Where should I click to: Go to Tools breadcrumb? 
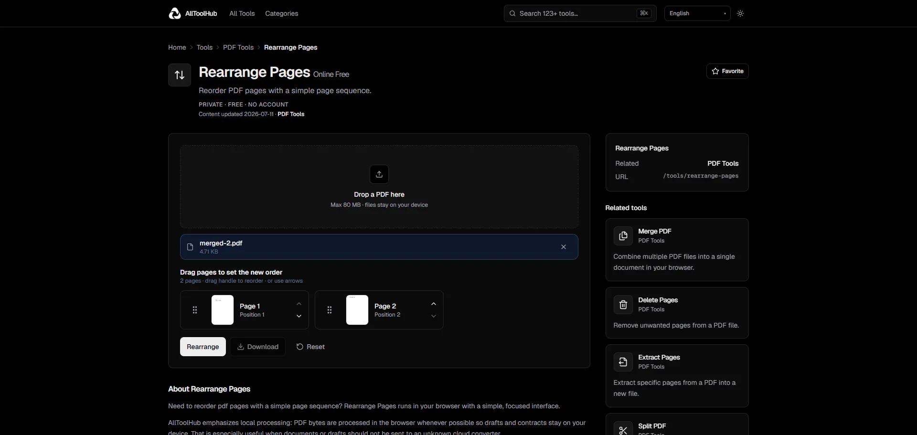click(204, 47)
